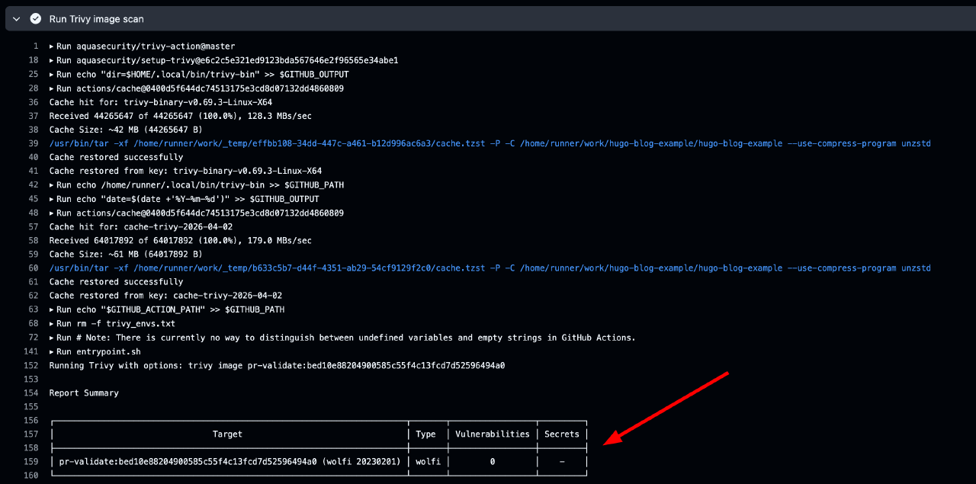Expand Run aquasecurity/setup-trivy group
The height and width of the screenshot is (484, 976).
pos(223,60)
